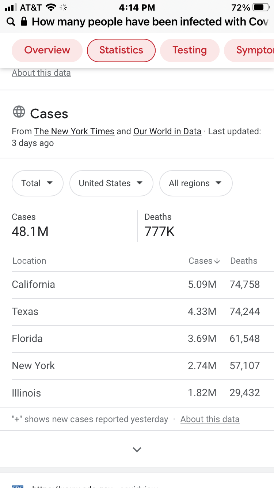Open The New York Times source link
Viewport: 274px width, 488px height.
pyautogui.click(x=74, y=131)
